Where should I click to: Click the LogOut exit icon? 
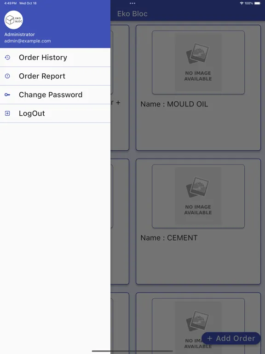coord(7,113)
